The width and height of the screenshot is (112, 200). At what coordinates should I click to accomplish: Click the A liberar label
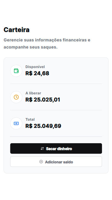33,93
